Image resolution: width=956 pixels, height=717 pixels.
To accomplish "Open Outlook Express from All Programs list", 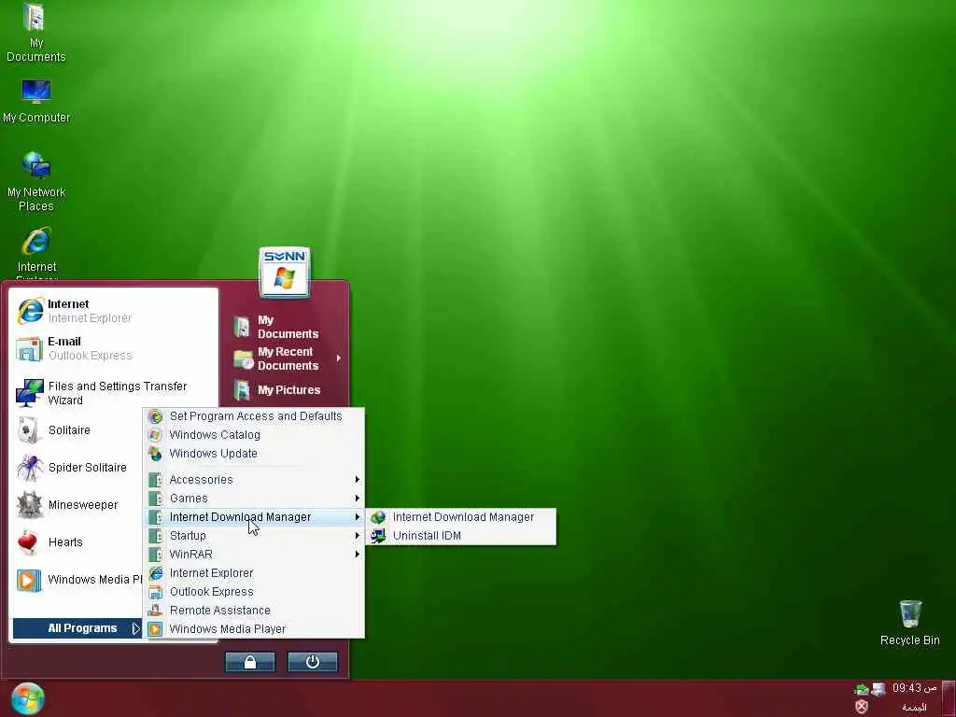I will click(x=254, y=592).
